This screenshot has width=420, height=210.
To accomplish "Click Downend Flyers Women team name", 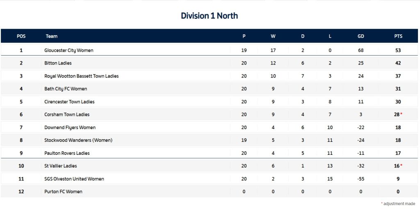I will [70, 127].
